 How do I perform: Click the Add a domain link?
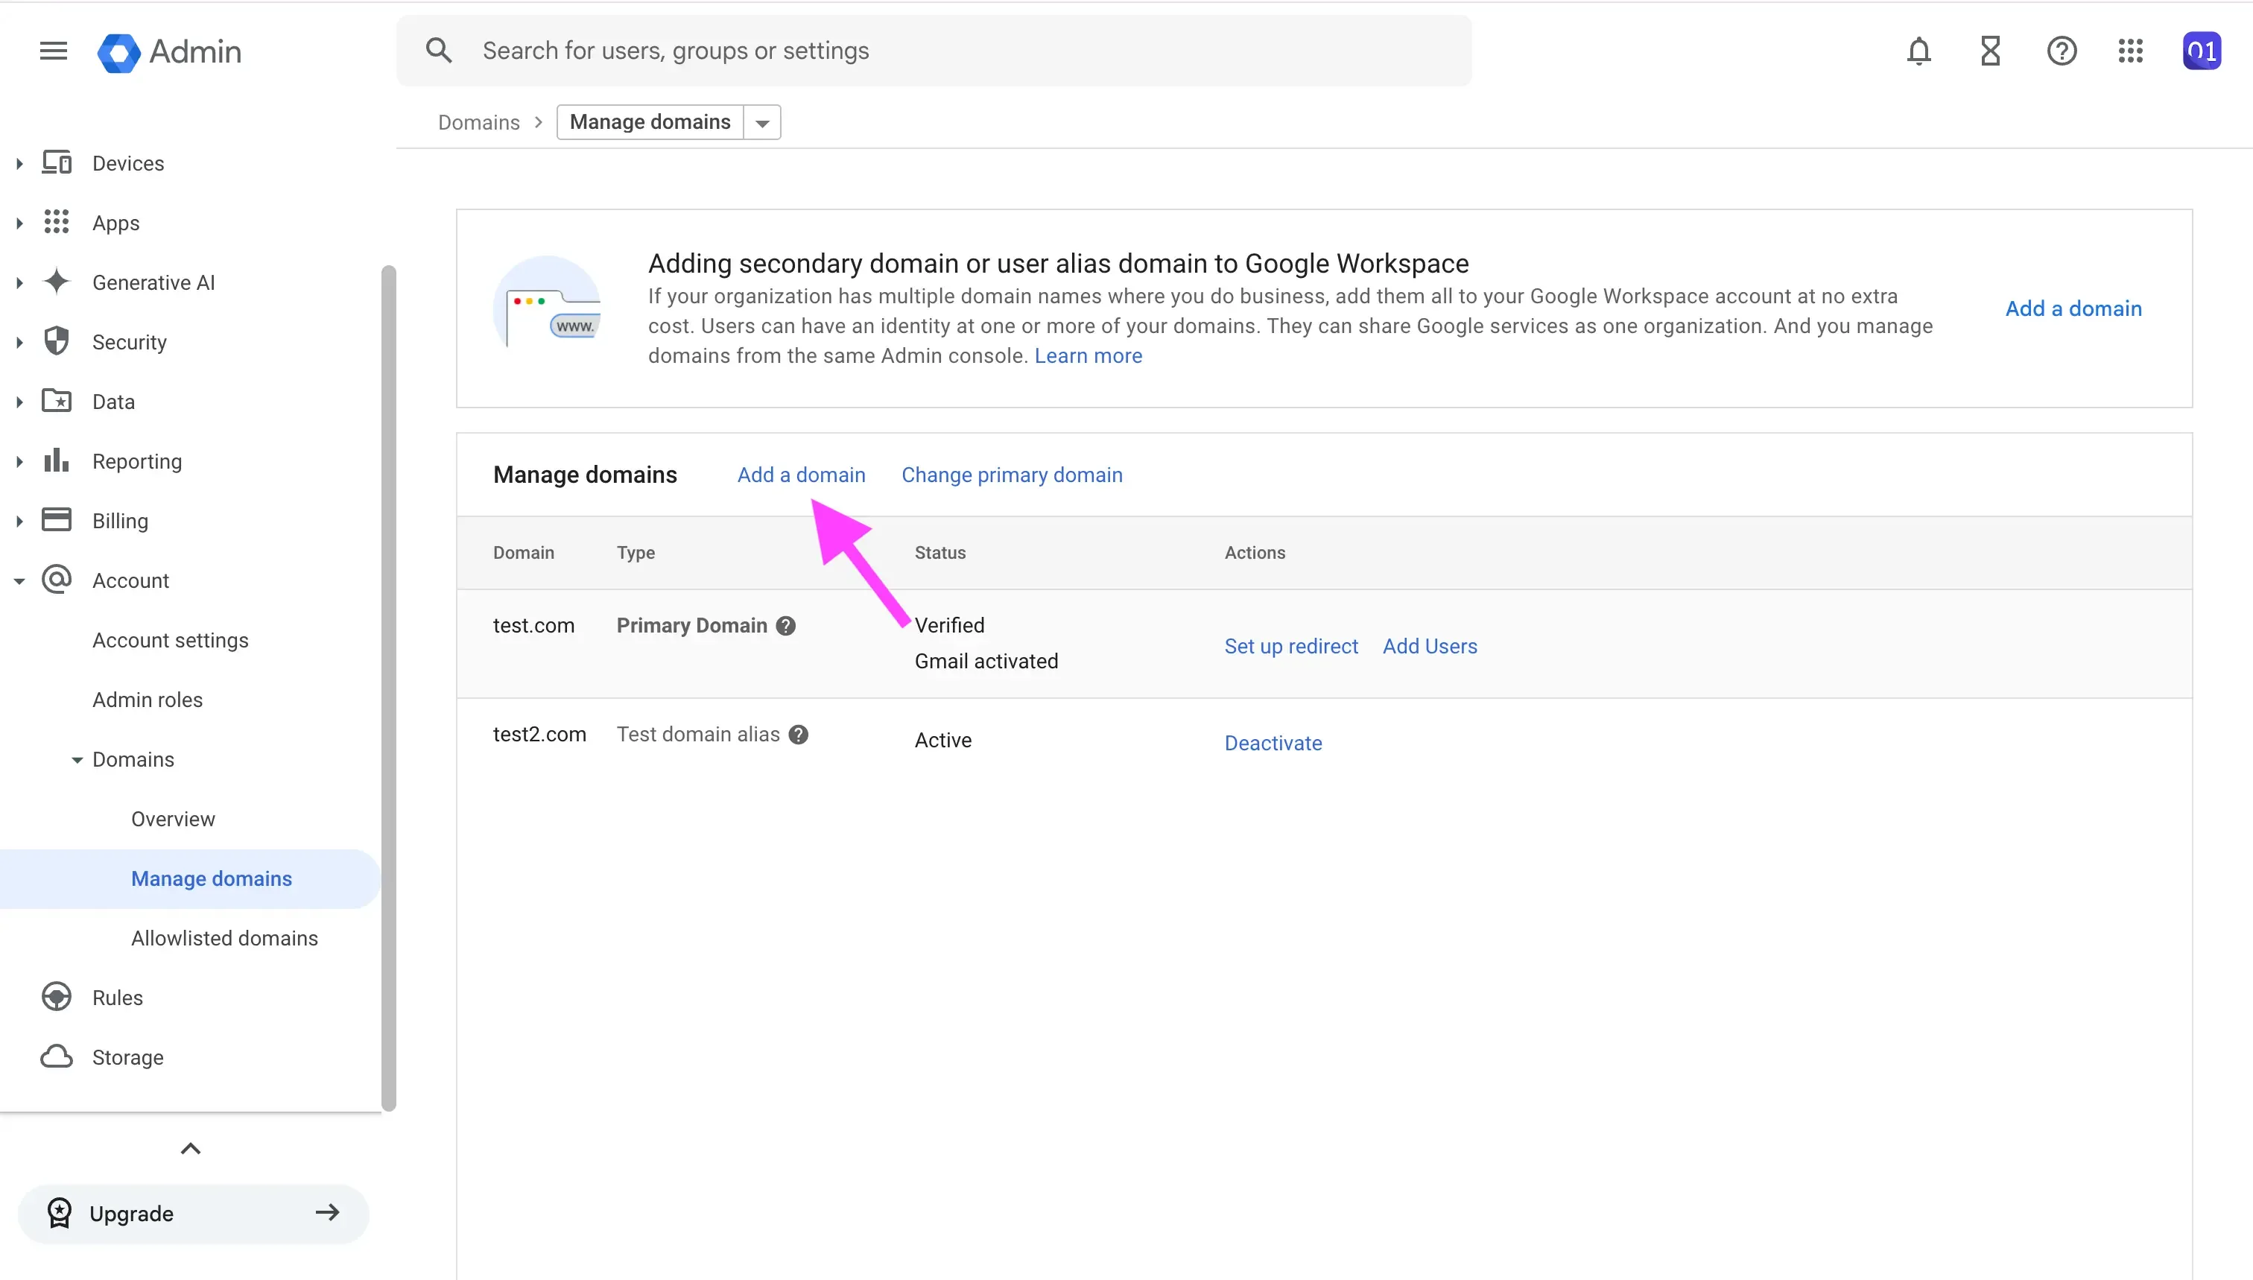click(801, 474)
